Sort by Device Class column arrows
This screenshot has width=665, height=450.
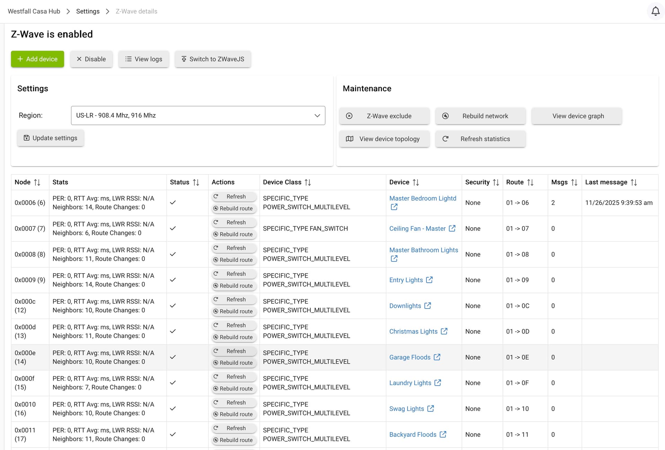click(308, 182)
